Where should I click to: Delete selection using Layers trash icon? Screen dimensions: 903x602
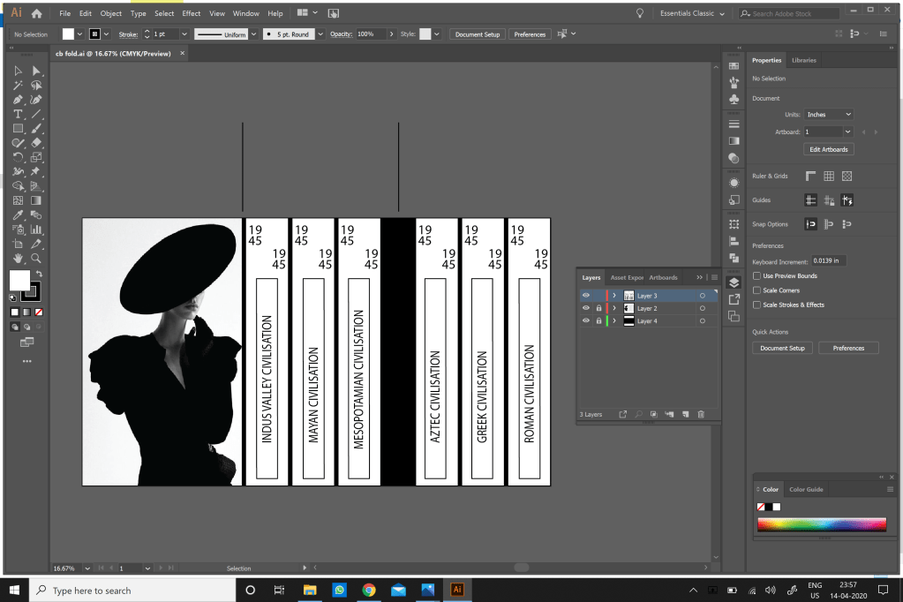coord(701,414)
